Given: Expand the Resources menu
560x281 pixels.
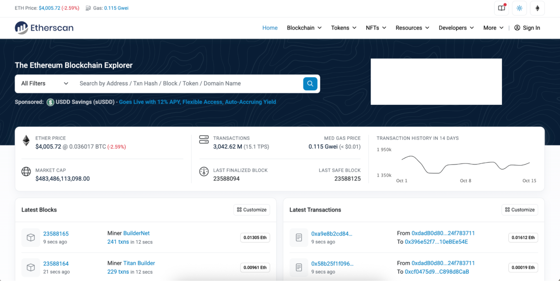Looking at the screenshot, I should click(412, 28).
